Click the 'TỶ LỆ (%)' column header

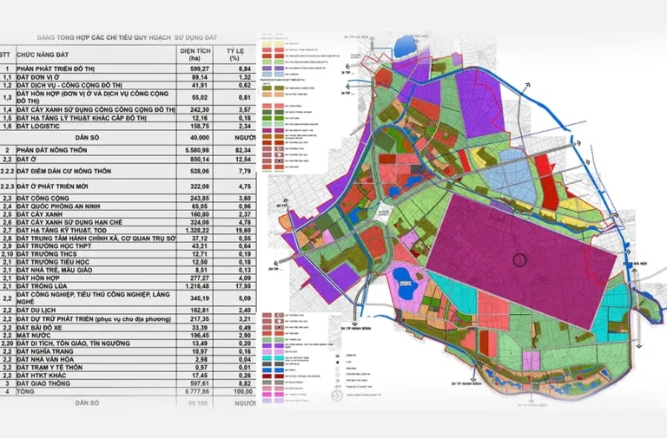[x=234, y=55]
